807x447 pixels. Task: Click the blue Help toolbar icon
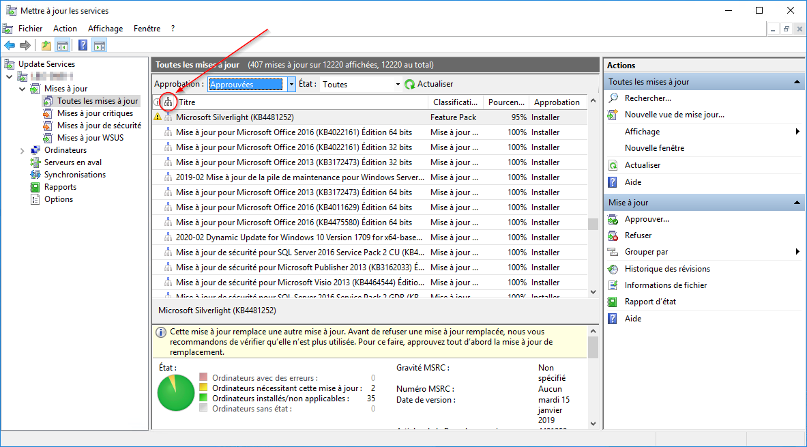point(83,46)
